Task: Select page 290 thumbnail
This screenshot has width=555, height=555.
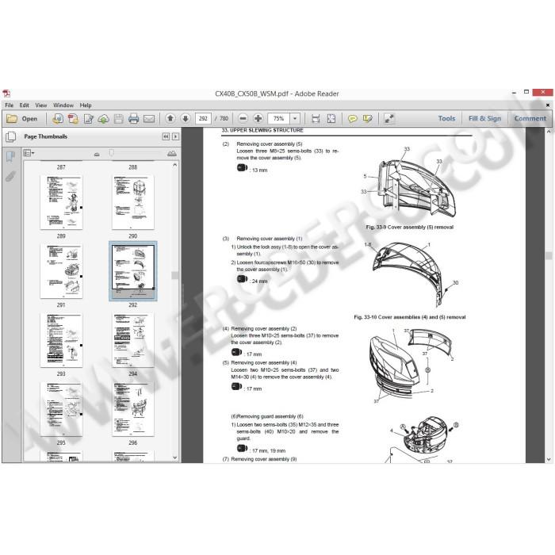Action: [133, 202]
